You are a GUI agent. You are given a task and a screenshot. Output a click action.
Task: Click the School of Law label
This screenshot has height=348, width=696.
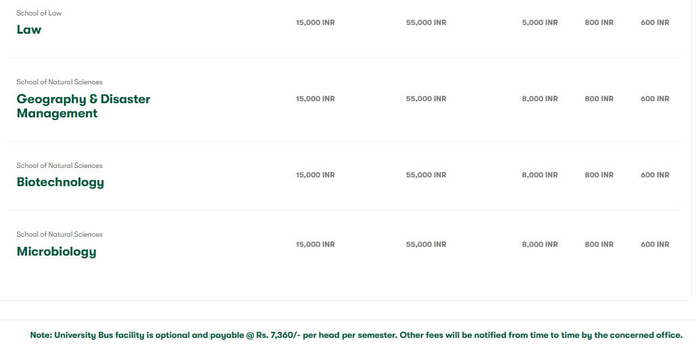(x=39, y=13)
